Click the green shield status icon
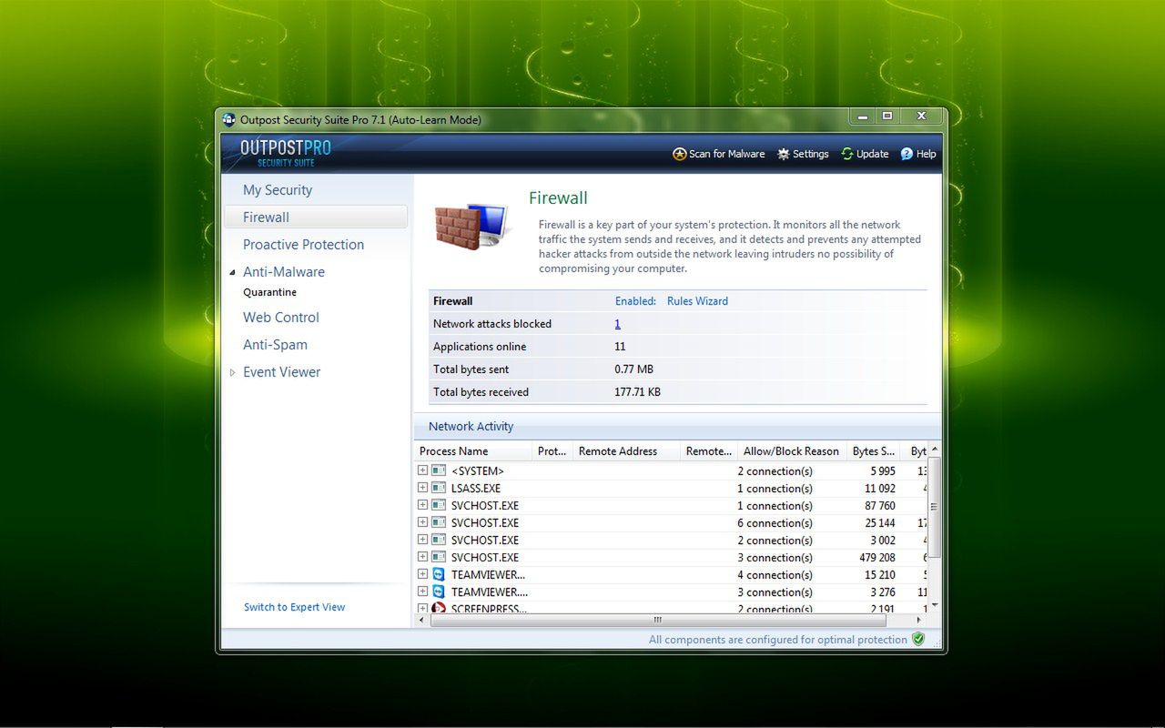The height and width of the screenshot is (728, 1165). coord(918,639)
